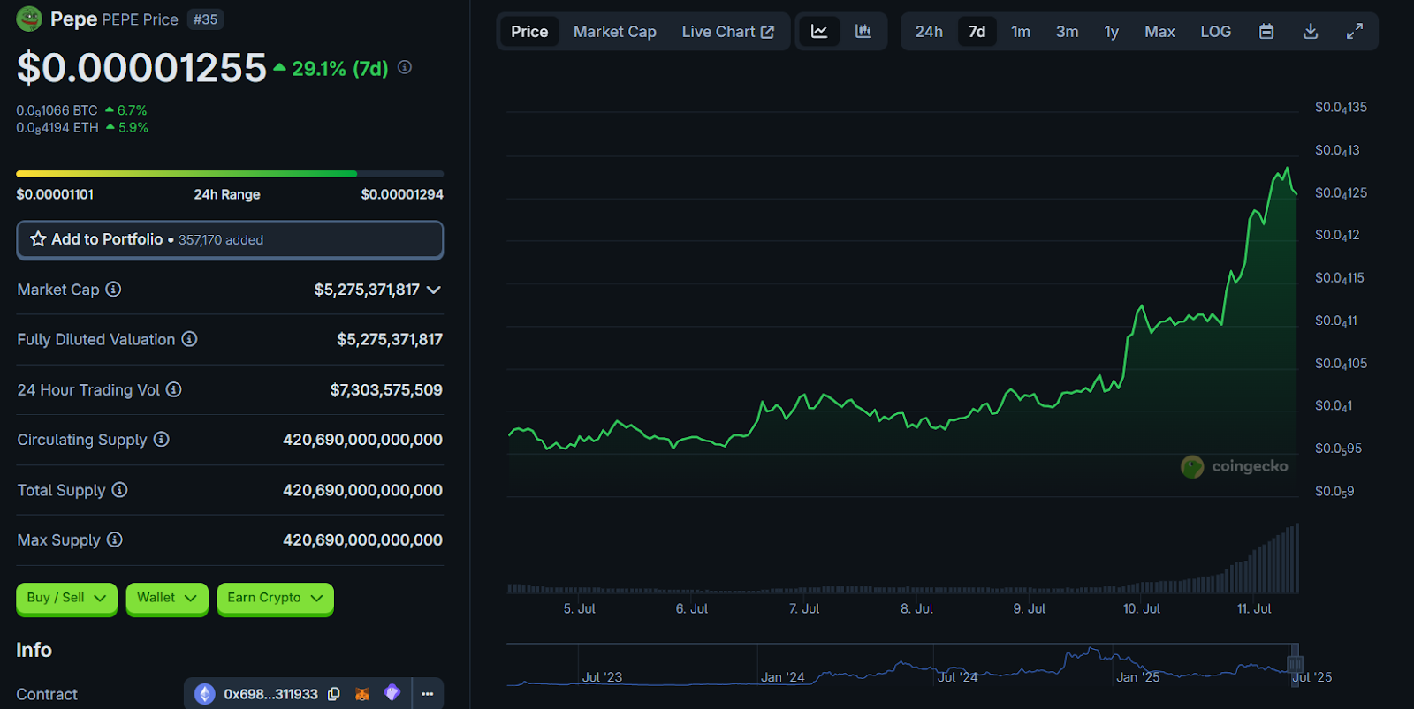The image size is (1414, 709).
Task: Click the 8. Jul date axis label
Action: coord(916,608)
